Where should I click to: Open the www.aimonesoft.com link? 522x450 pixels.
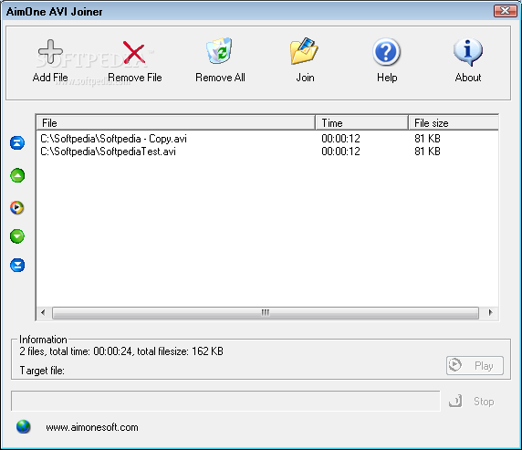click(92, 427)
